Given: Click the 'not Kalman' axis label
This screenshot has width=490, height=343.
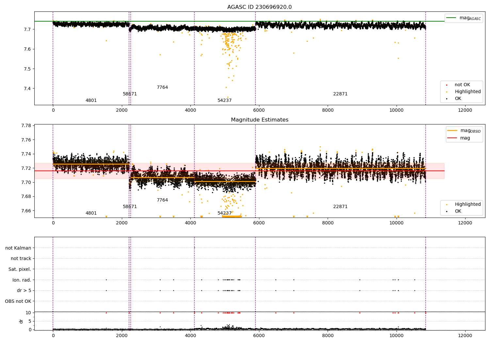Looking at the screenshot, I should pos(18,248).
